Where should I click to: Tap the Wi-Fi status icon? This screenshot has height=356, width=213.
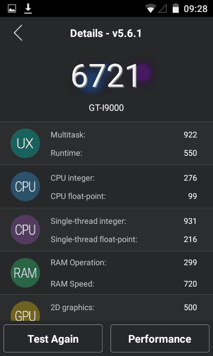point(150,8)
